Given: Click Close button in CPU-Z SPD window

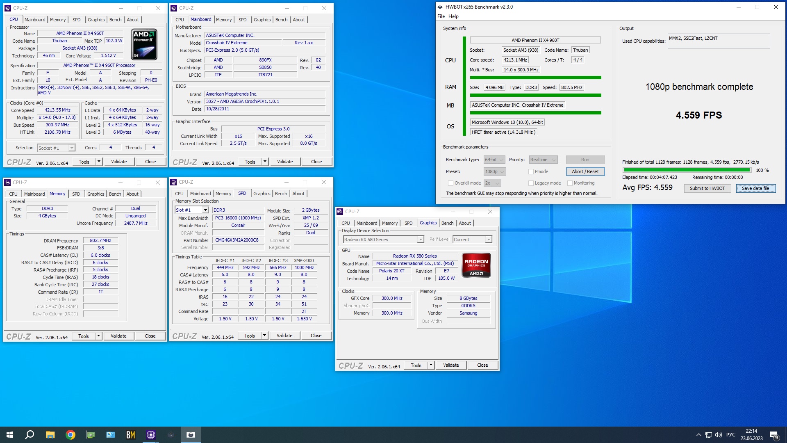Looking at the screenshot, I should pos(316,336).
